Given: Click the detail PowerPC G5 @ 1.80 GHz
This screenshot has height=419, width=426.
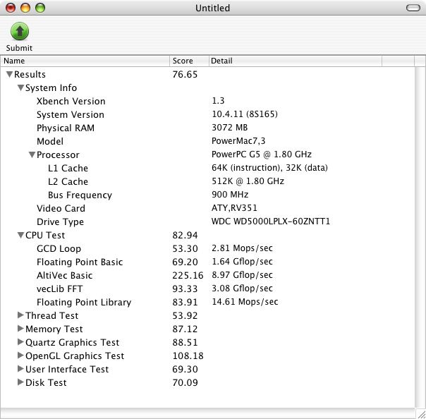Looking at the screenshot, I should (262, 154).
